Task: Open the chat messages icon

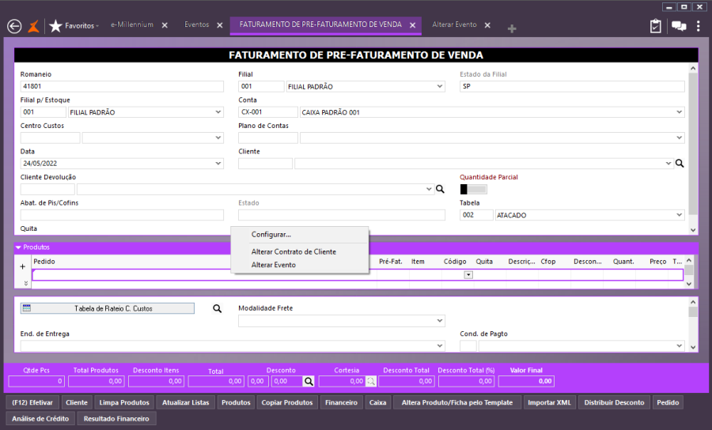Action: coord(679,26)
